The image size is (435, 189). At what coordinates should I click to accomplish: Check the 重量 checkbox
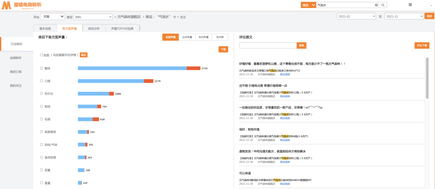[41, 183]
